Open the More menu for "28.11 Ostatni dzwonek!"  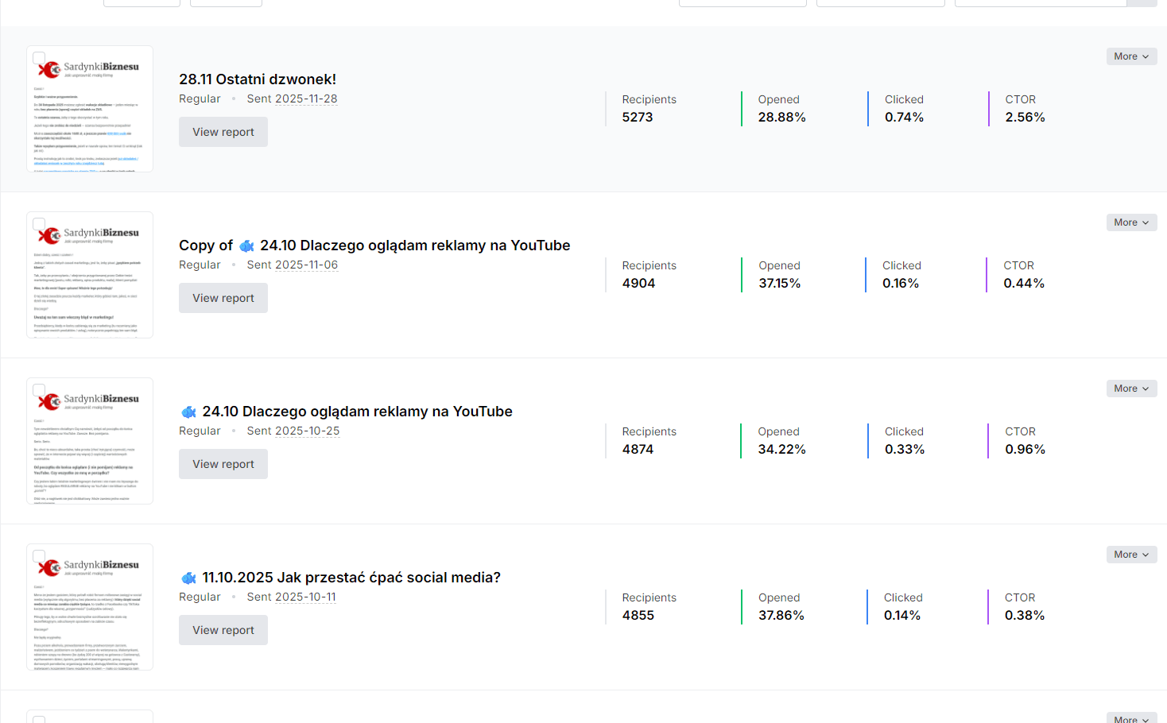click(x=1131, y=56)
